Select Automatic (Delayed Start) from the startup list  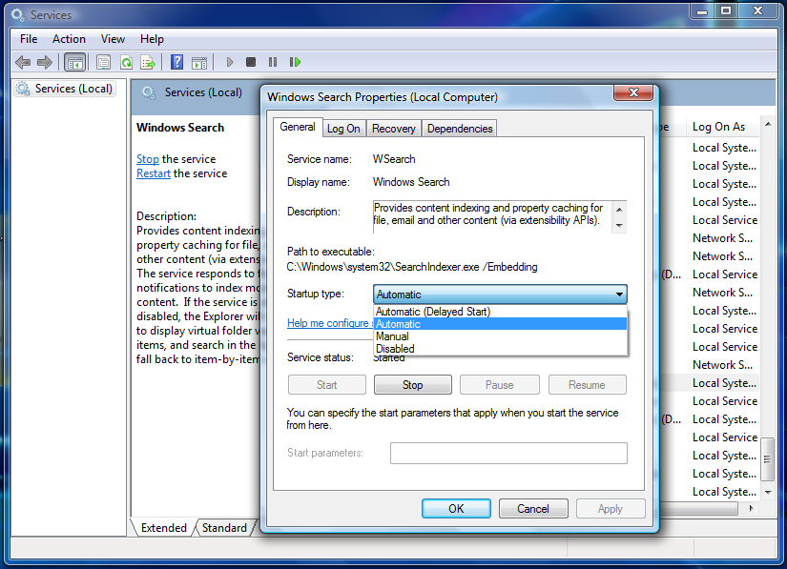tap(432, 312)
